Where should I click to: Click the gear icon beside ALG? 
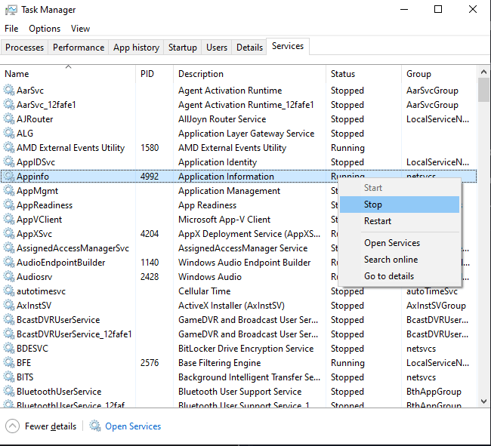pyautogui.click(x=9, y=134)
